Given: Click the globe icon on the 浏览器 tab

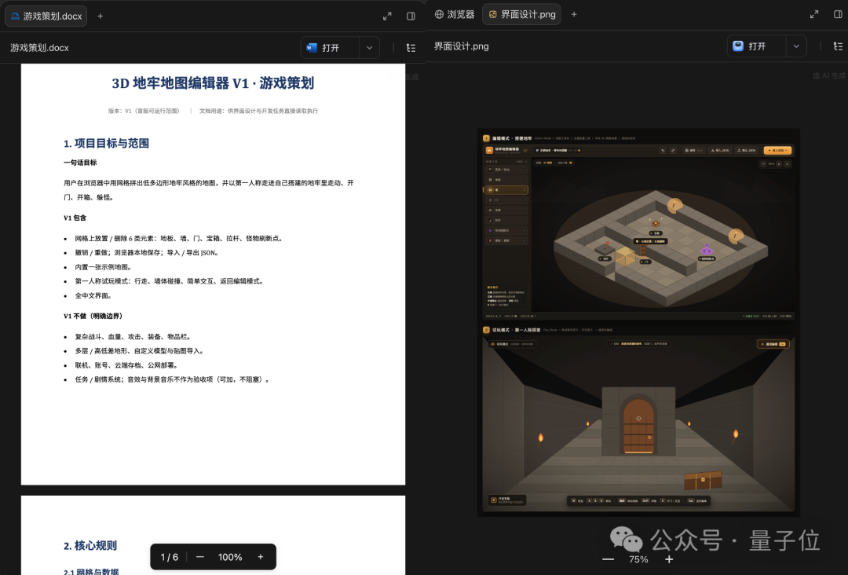Looking at the screenshot, I should point(439,15).
